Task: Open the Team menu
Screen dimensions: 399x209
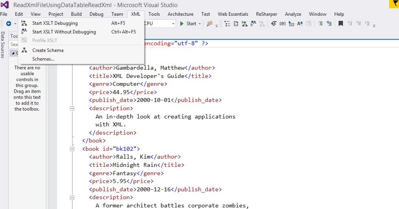Action: point(117,14)
